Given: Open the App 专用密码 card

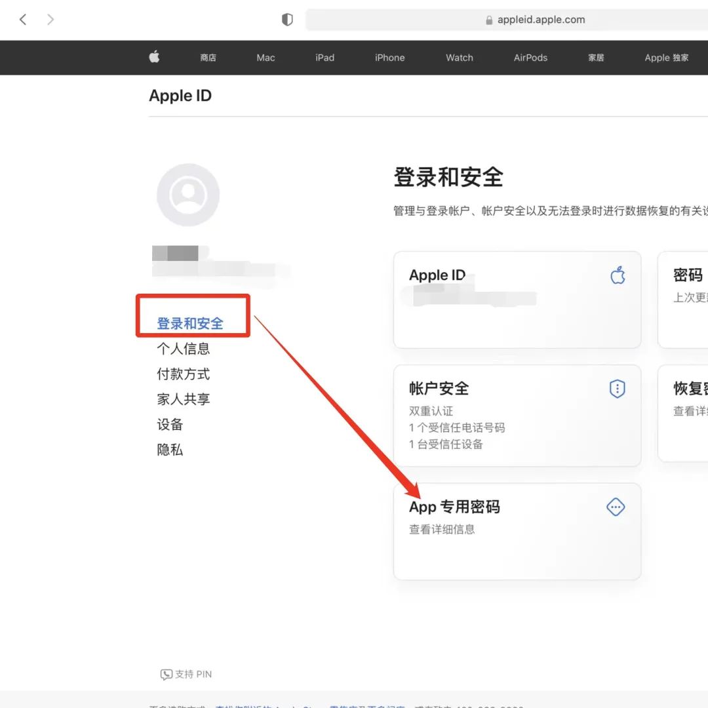Looking at the screenshot, I should [517, 532].
